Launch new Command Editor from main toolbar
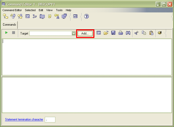The width and height of the screenshot is (174, 127). point(28,16)
